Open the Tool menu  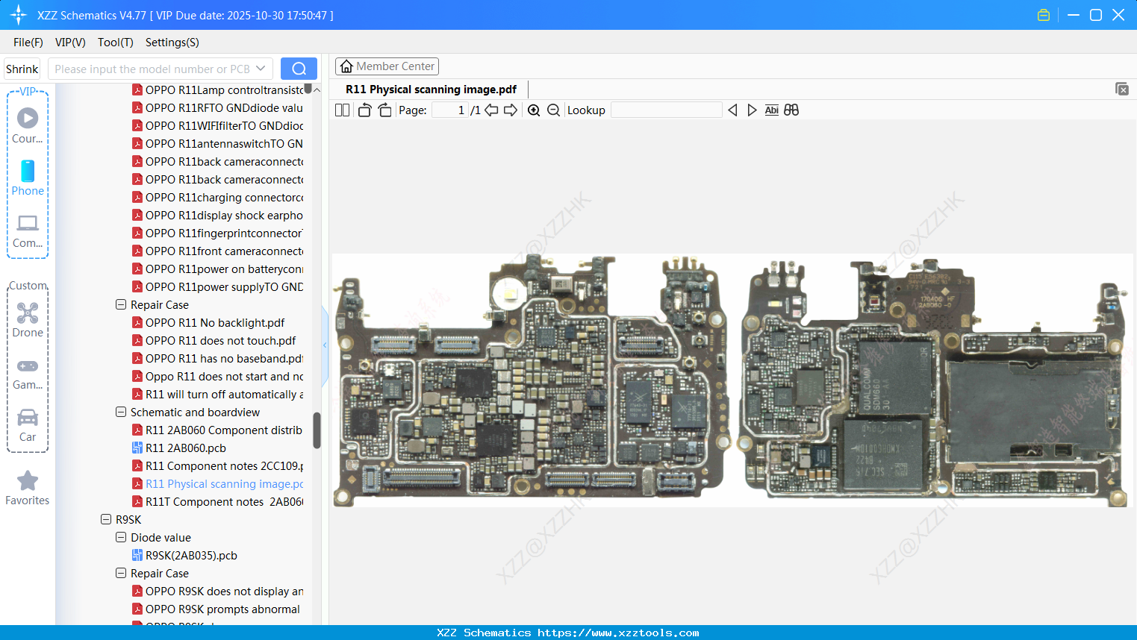tap(115, 43)
